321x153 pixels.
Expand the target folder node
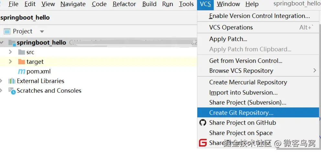coord(10,62)
